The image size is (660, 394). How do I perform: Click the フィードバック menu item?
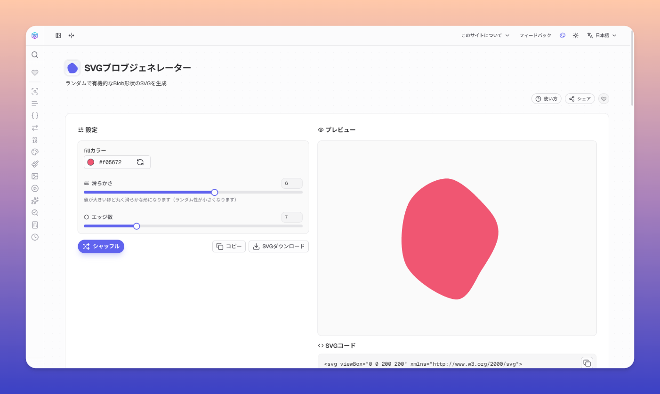(x=535, y=35)
